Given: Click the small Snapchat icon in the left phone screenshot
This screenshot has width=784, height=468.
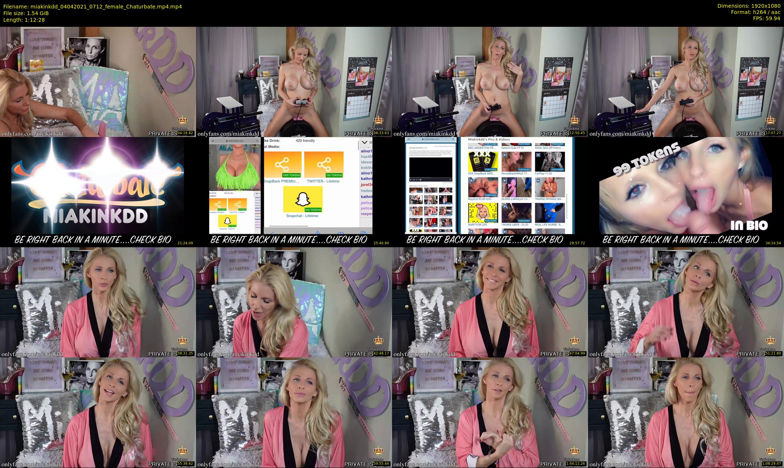Looking at the screenshot, I should (227, 220).
